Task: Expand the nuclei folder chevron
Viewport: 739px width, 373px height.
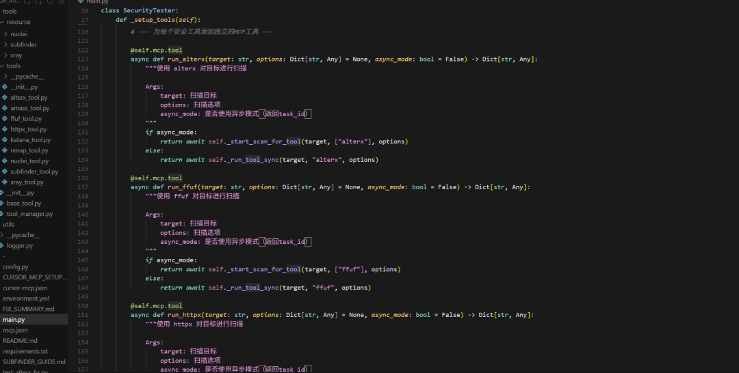Action: 5,34
